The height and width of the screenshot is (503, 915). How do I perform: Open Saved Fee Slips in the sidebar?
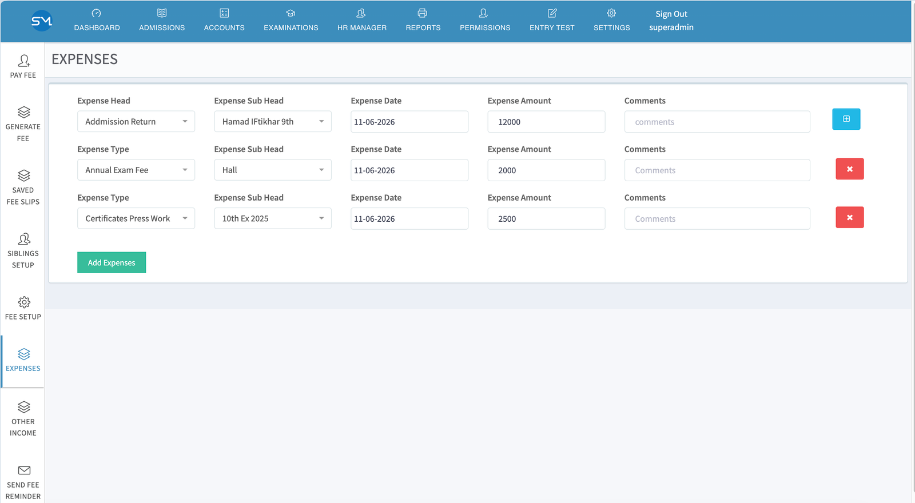coord(23,187)
